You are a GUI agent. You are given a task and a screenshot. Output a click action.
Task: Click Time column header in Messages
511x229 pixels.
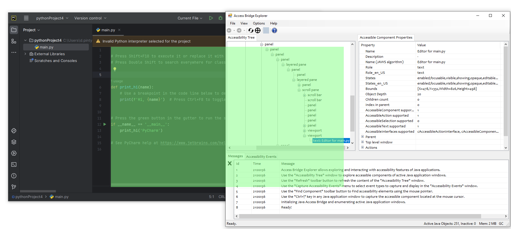pyautogui.click(x=265, y=164)
